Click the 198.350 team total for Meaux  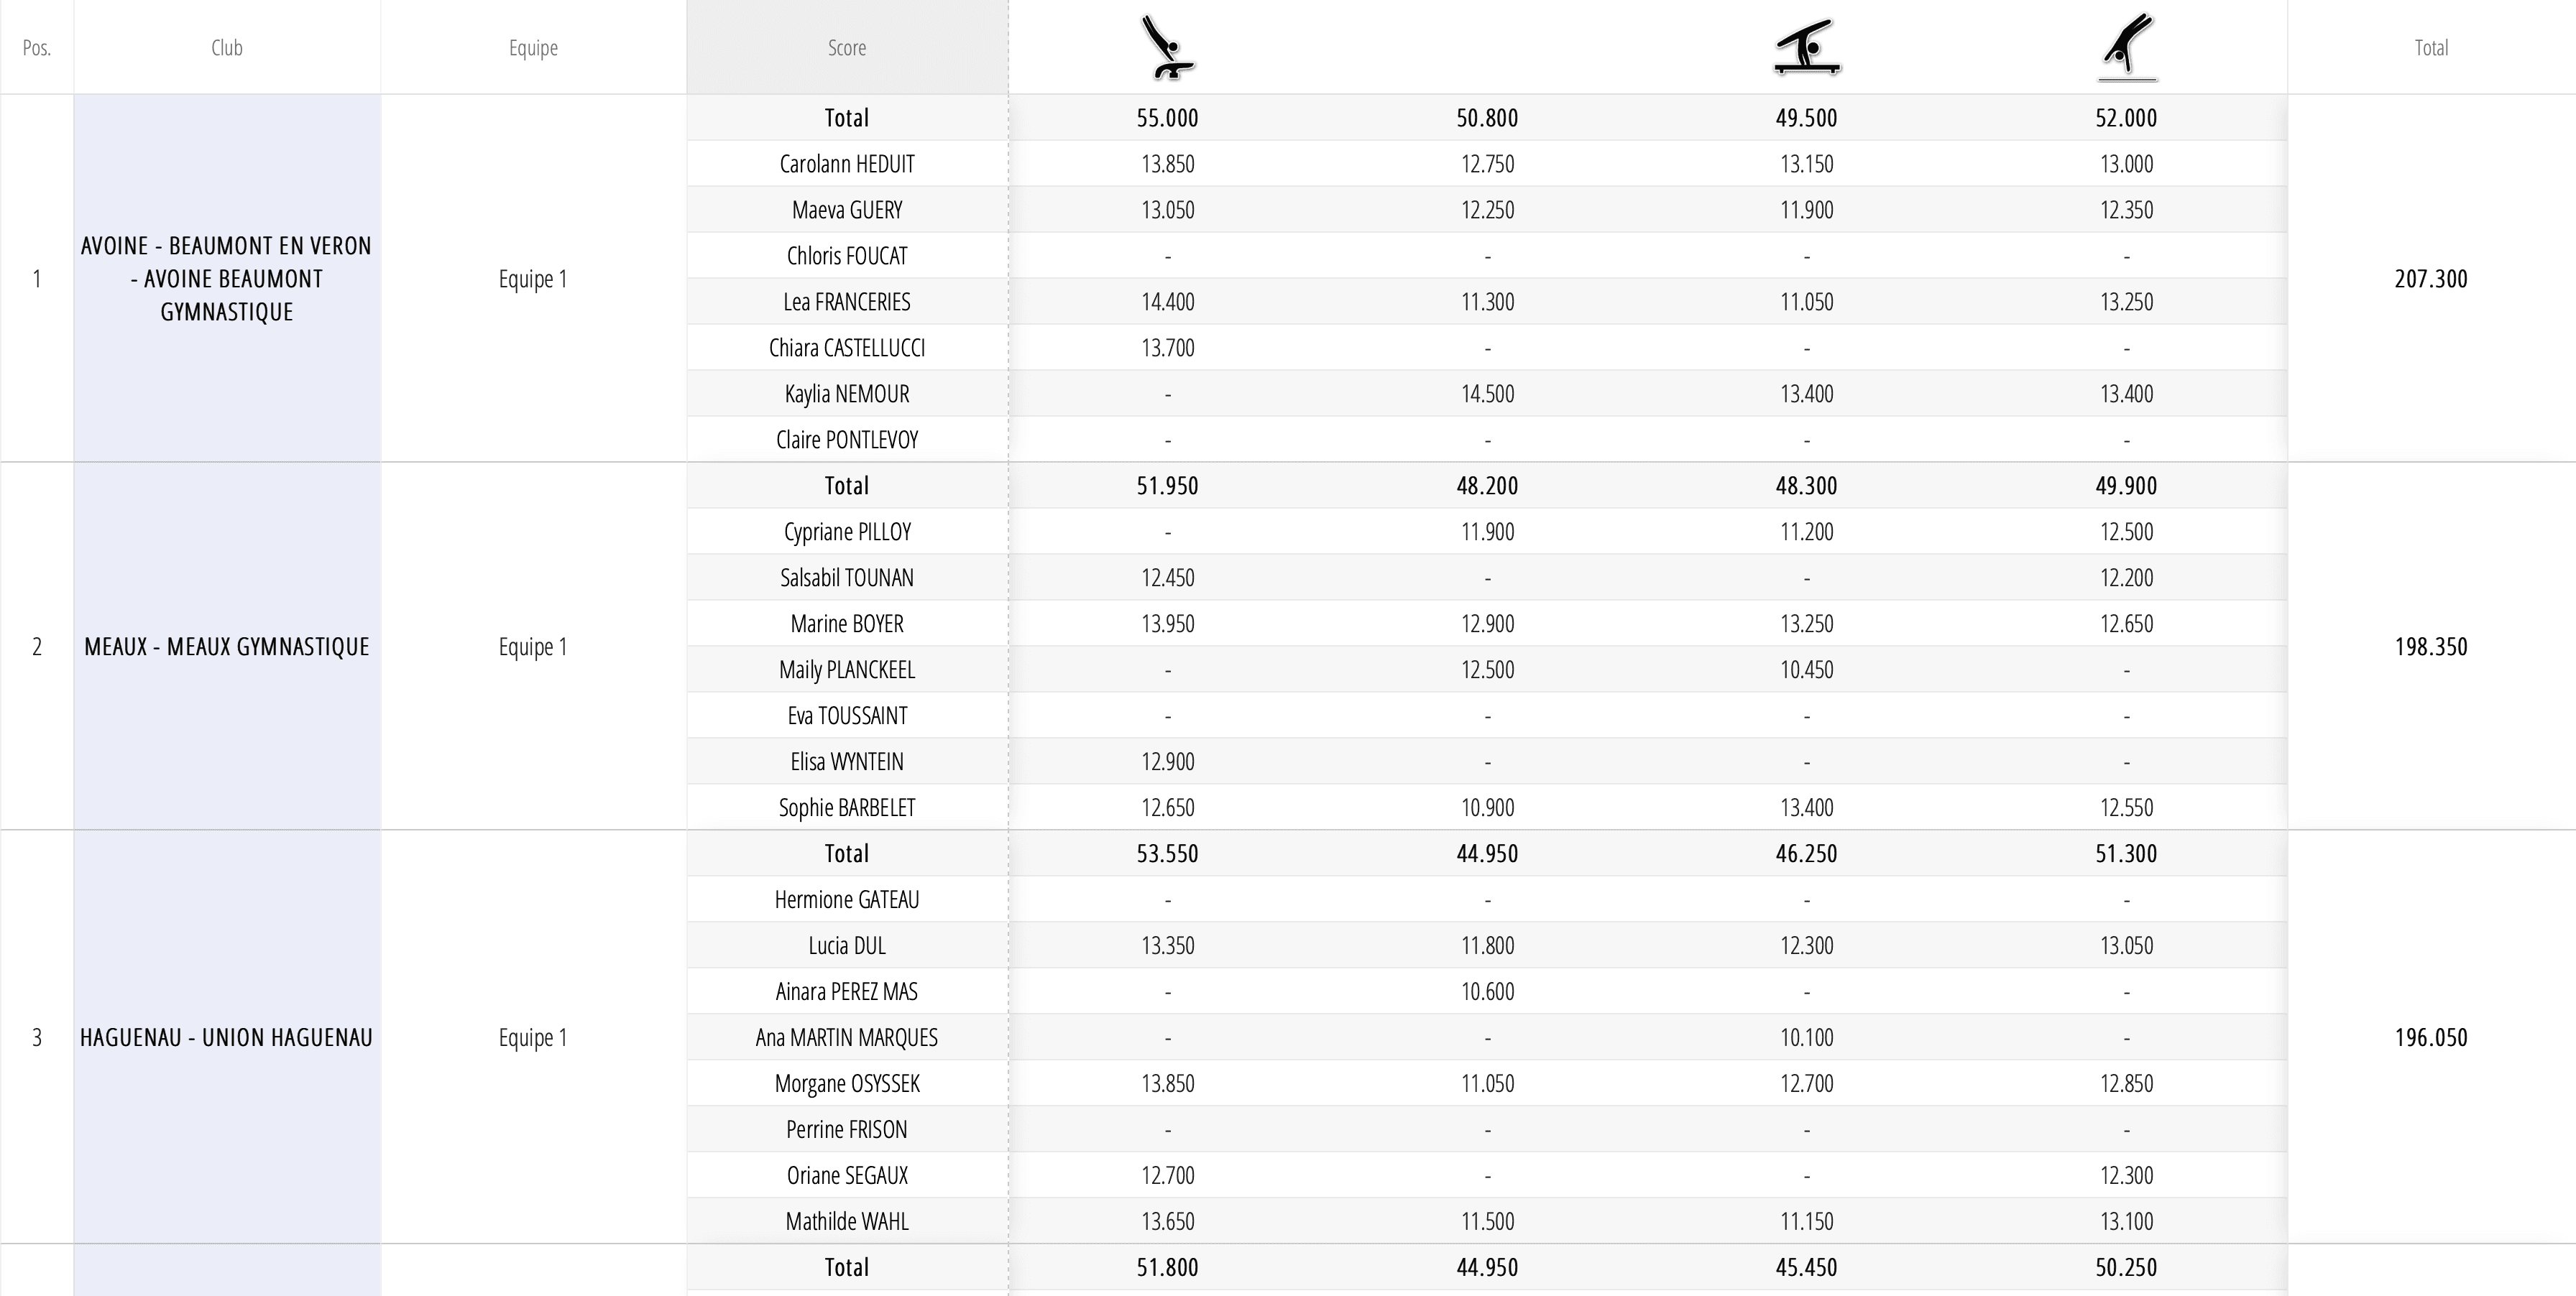click(2430, 647)
